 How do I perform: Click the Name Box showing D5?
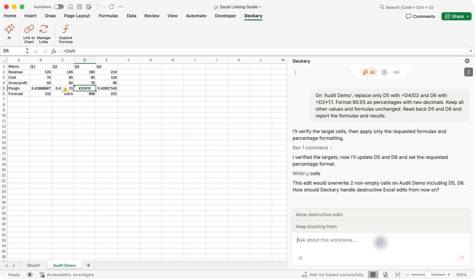click(x=12, y=51)
